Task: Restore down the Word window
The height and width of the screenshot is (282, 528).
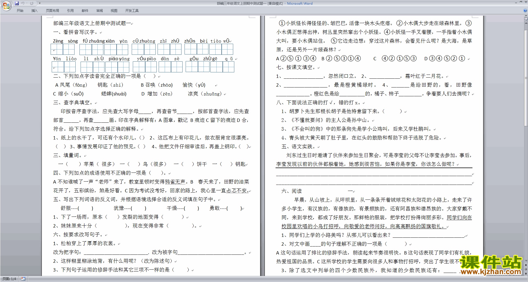Action: coord(521,2)
